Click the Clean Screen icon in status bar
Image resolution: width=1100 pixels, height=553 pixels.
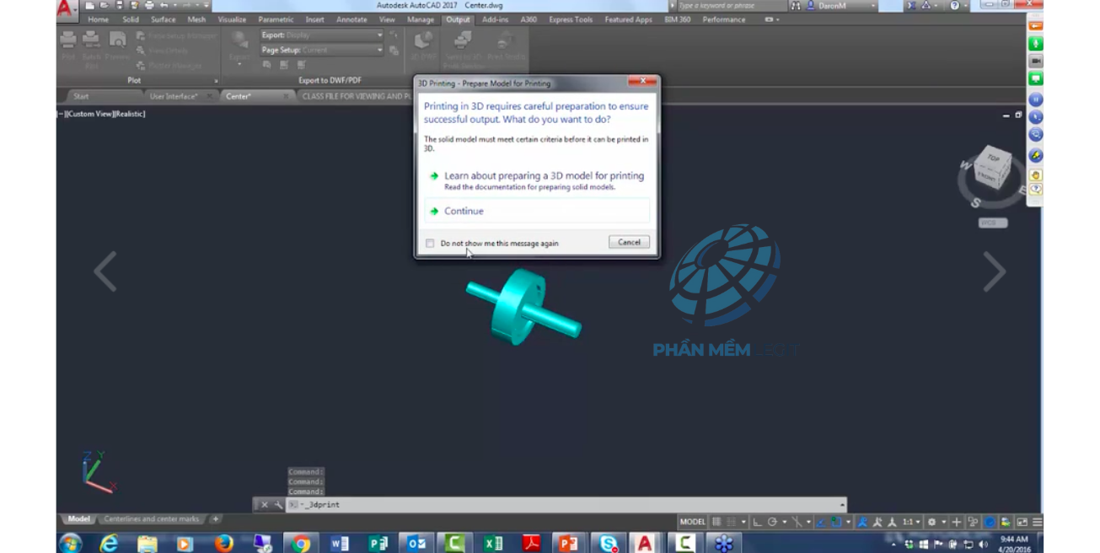tap(1022, 522)
